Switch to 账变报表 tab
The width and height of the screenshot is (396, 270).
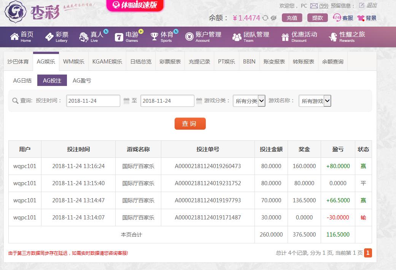click(274, 62)
